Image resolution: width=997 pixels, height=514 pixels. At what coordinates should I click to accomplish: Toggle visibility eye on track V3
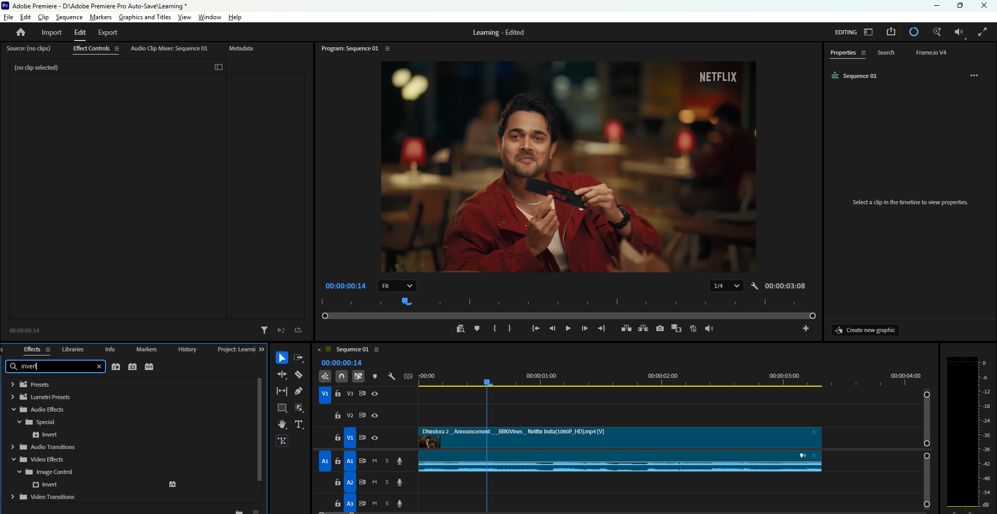[x=374, y=394]
